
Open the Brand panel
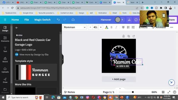tap(5, 60)
